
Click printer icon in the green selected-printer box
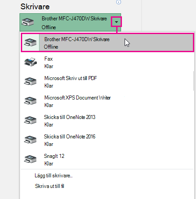pos(27,22)
